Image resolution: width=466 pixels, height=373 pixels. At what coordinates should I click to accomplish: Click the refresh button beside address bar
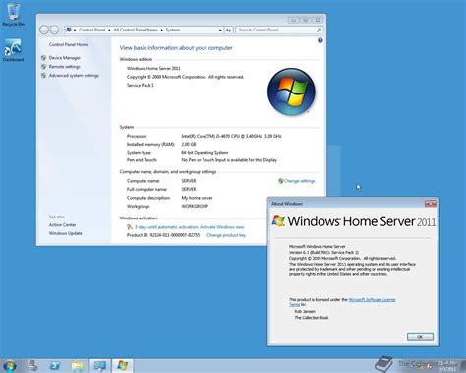[x=229, y=30]
